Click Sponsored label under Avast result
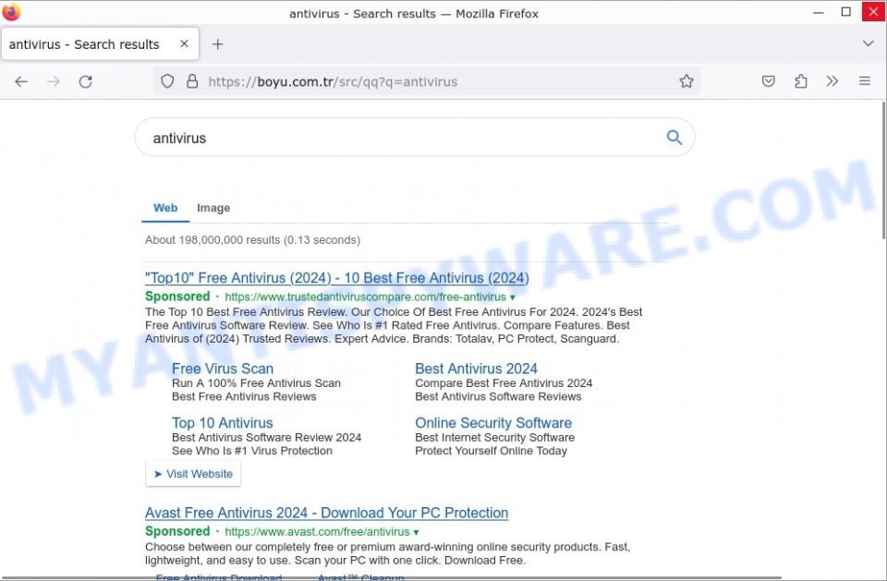Viewport: 887px width, 581px height. click(177, 531)
